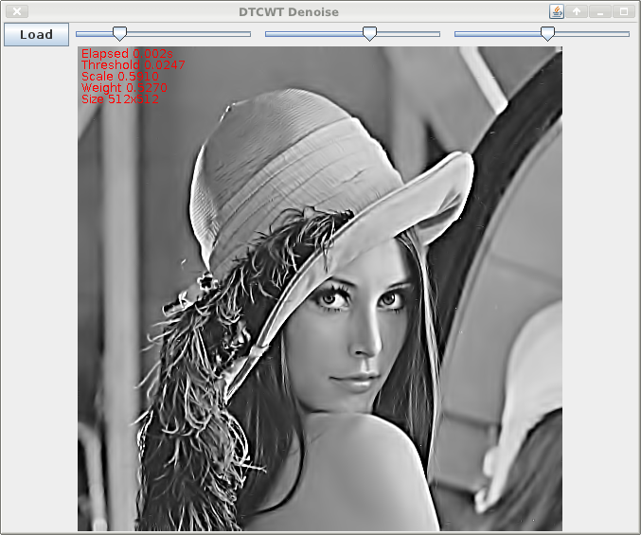Viewport: 641px width, 535px height.
Task: Close the window with the X button
Action: tap(17, 11)
